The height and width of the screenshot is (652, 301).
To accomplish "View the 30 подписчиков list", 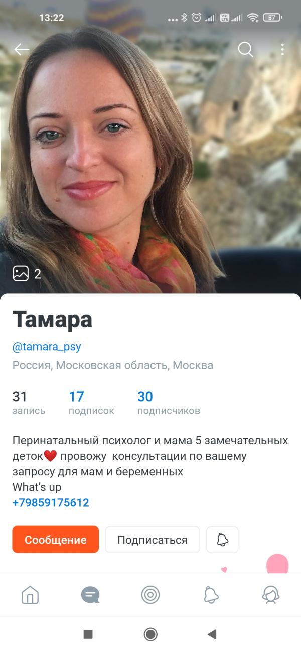I will (169, 403).
